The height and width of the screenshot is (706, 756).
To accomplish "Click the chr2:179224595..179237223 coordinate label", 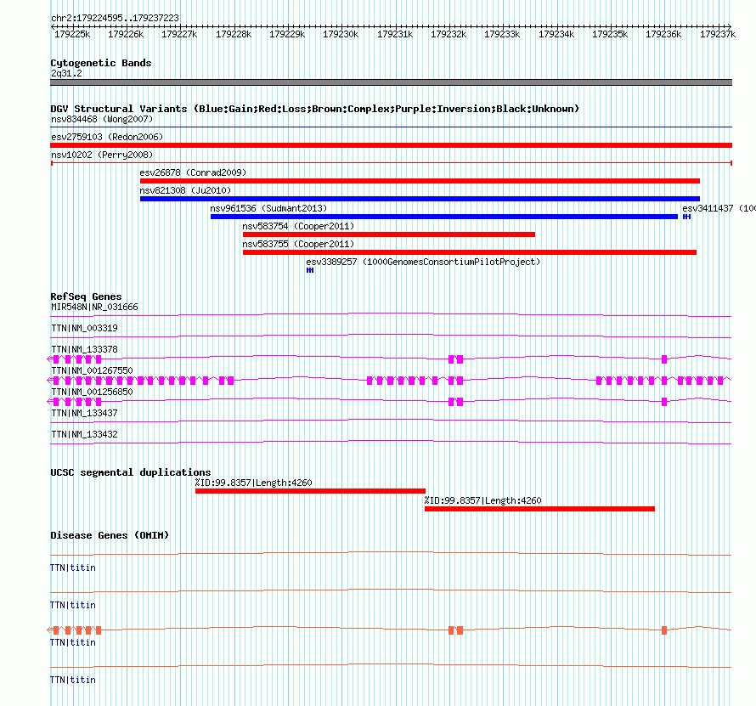I will [115, 18].
